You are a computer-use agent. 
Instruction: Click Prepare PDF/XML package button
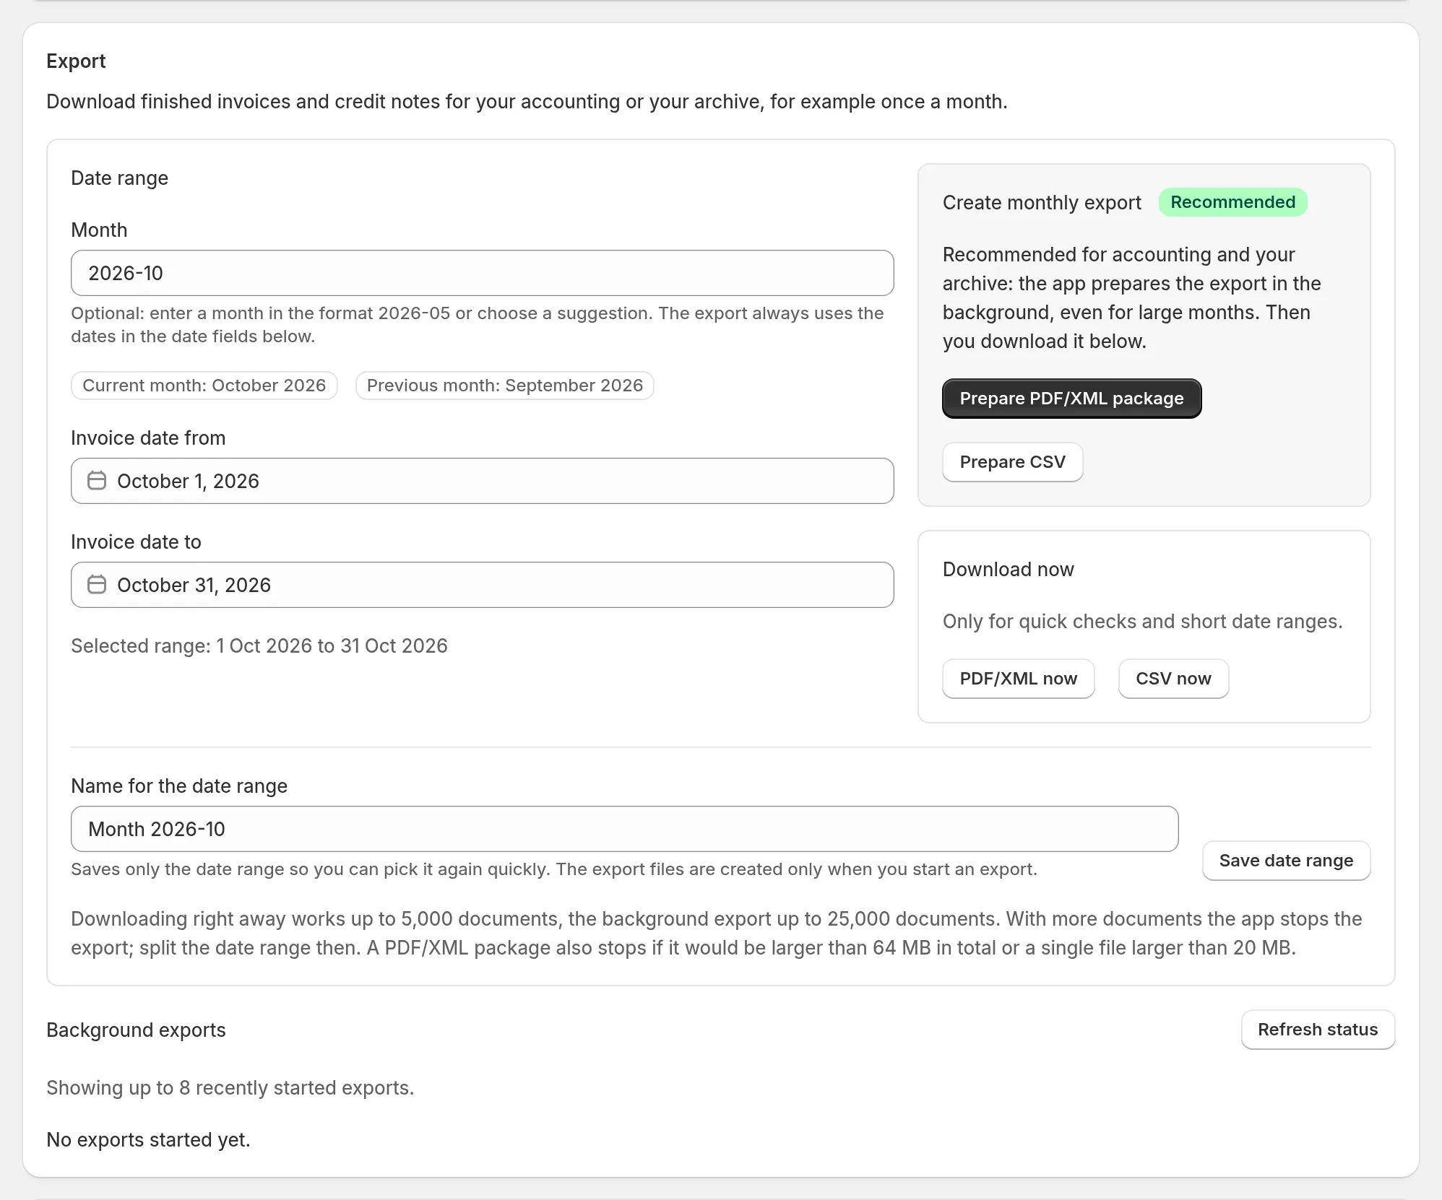[1072, 399]
